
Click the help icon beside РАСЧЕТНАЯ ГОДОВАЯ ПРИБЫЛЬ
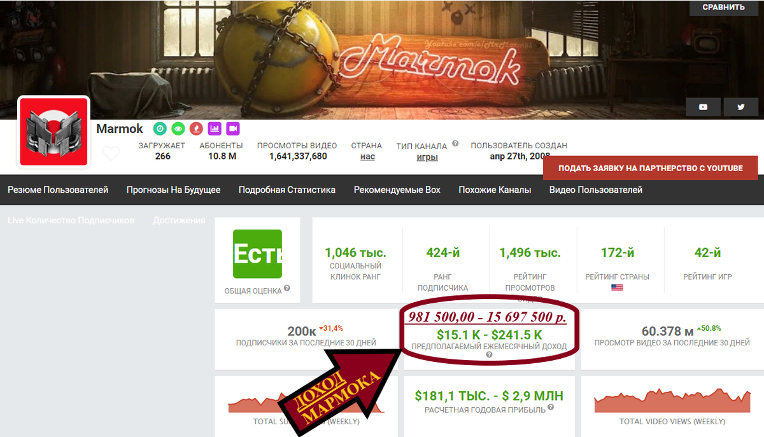tap(551, 407)
